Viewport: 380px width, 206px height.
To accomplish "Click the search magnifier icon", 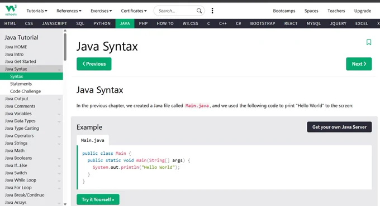I will (199, 11).
